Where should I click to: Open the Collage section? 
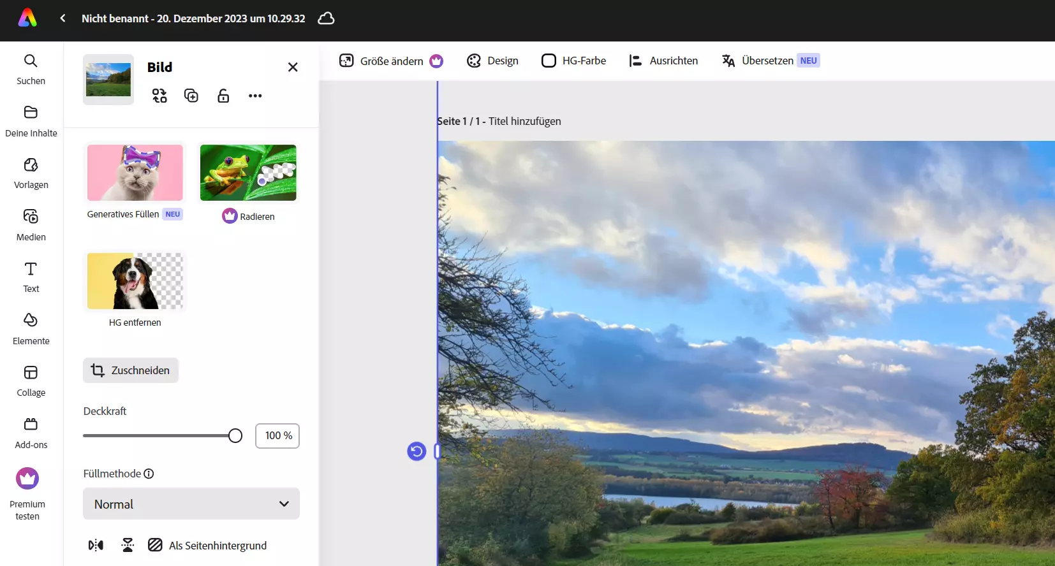(x=31, y=381)
